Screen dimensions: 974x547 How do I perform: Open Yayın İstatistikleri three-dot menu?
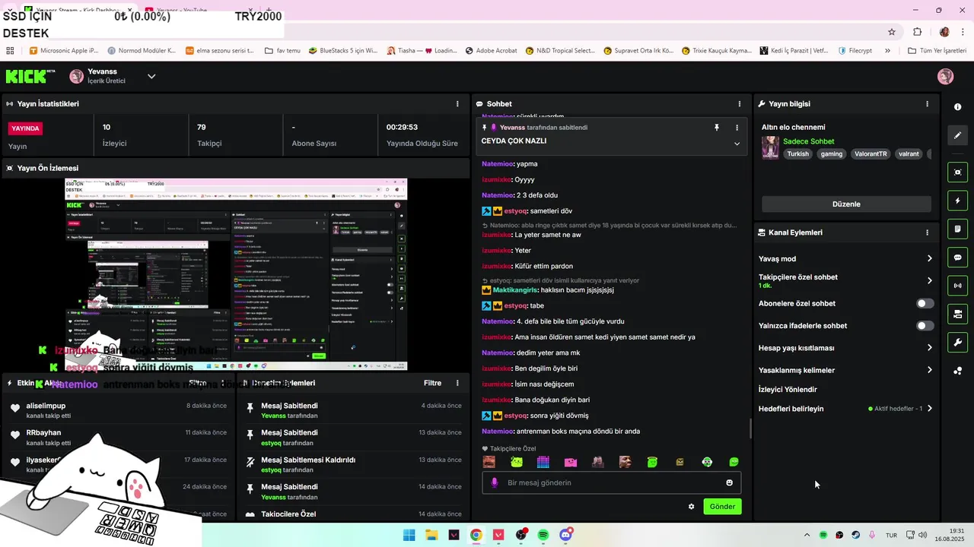pyautogui.click(x=457, y=104)
